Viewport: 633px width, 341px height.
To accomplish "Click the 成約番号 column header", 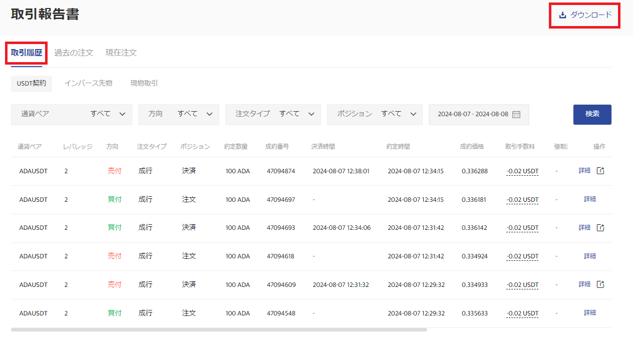I will pos(277,147).
